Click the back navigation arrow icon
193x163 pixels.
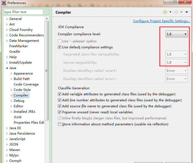165,12
